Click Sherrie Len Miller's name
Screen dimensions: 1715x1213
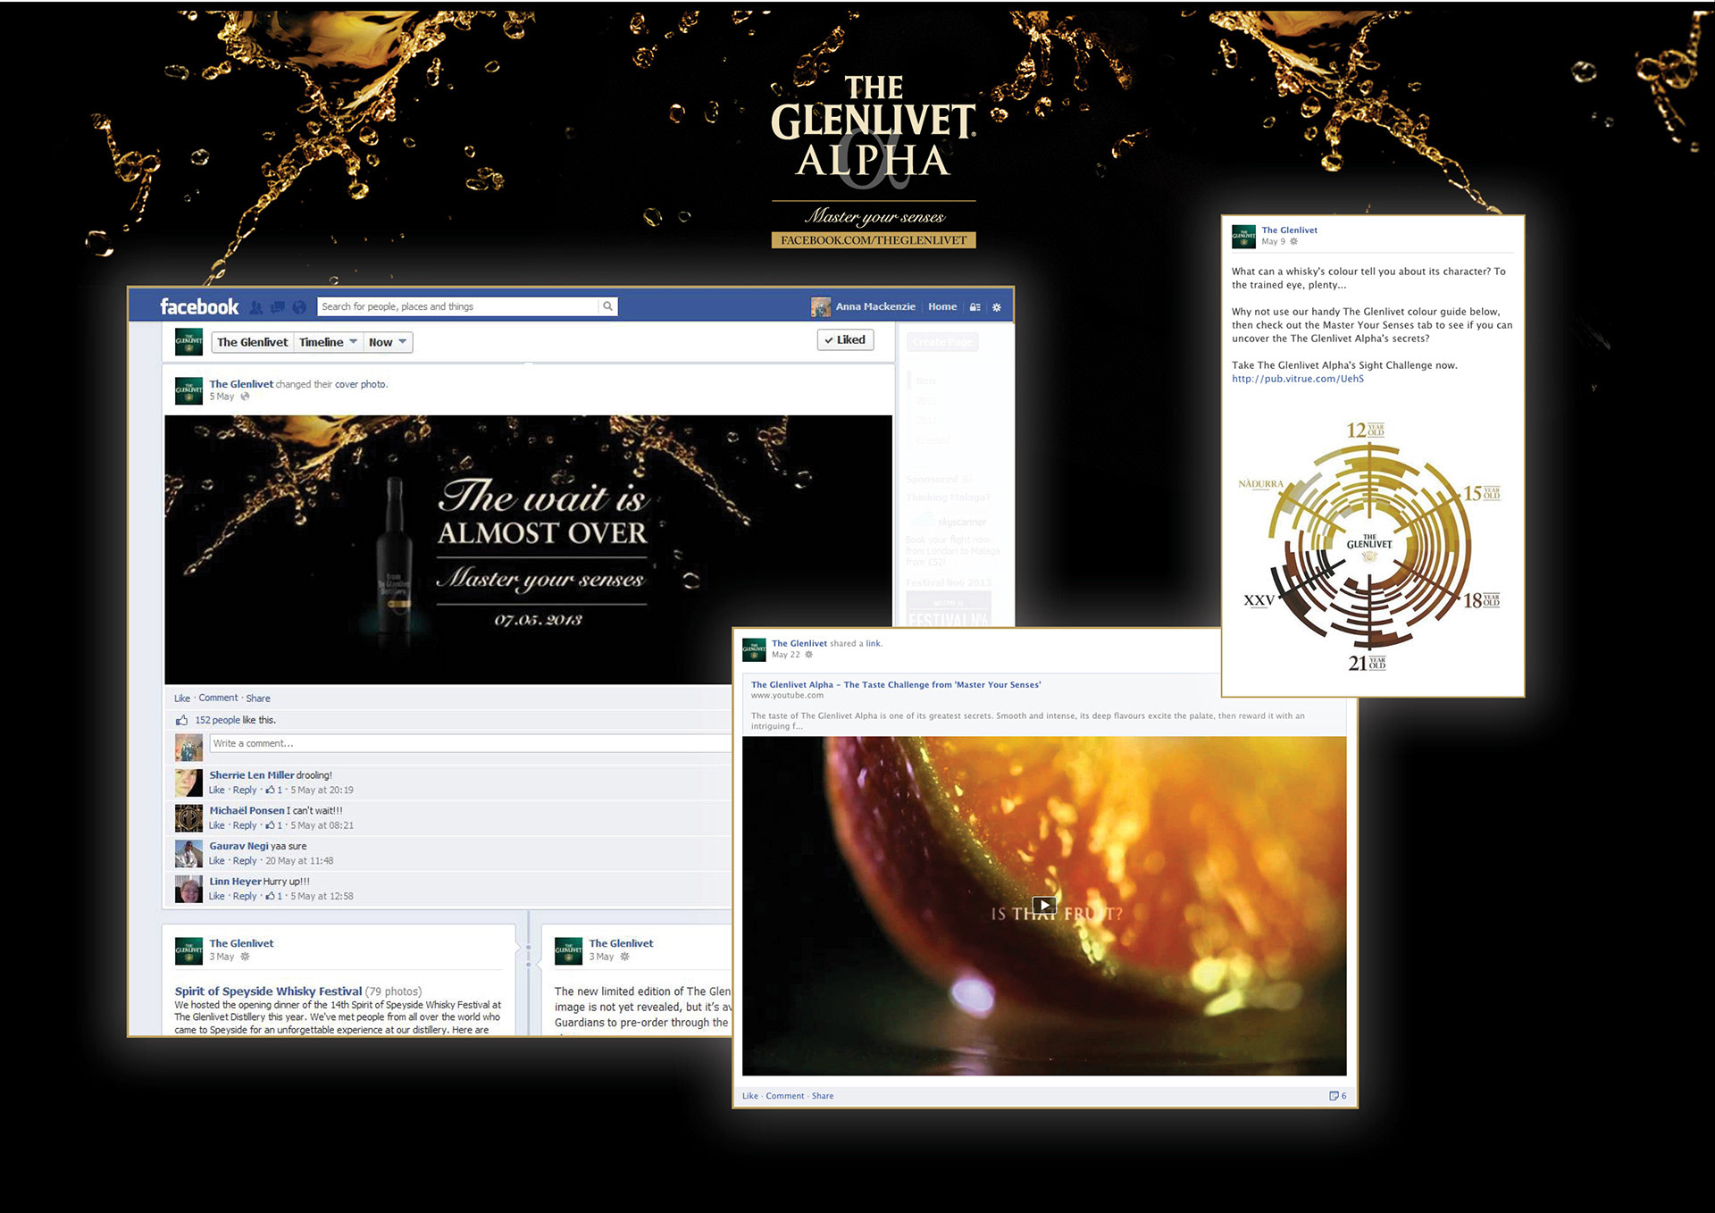point(251,775)
